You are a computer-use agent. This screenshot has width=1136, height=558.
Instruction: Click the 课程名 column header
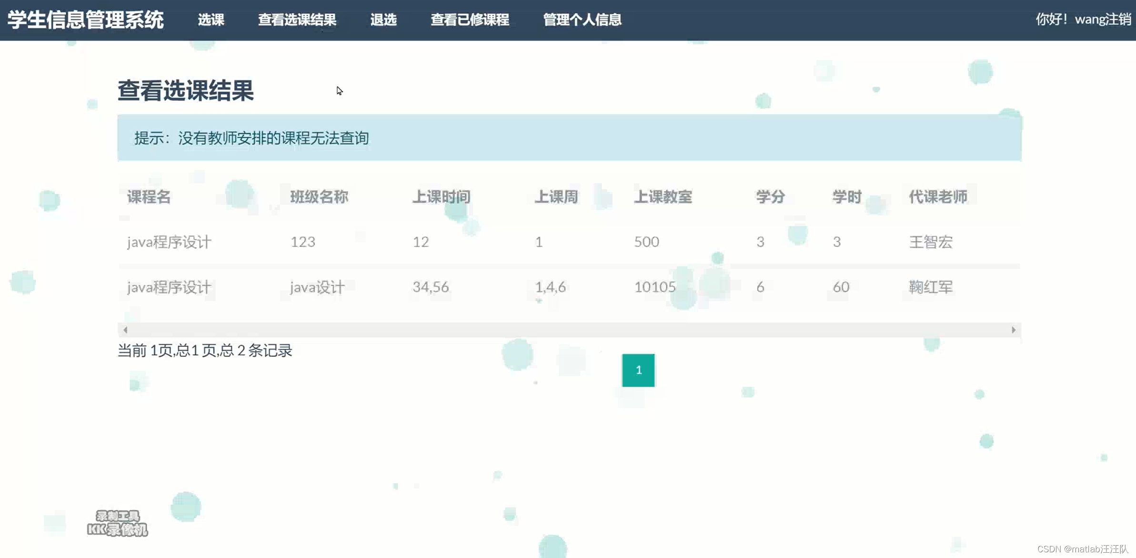click(x=149, y=196)
